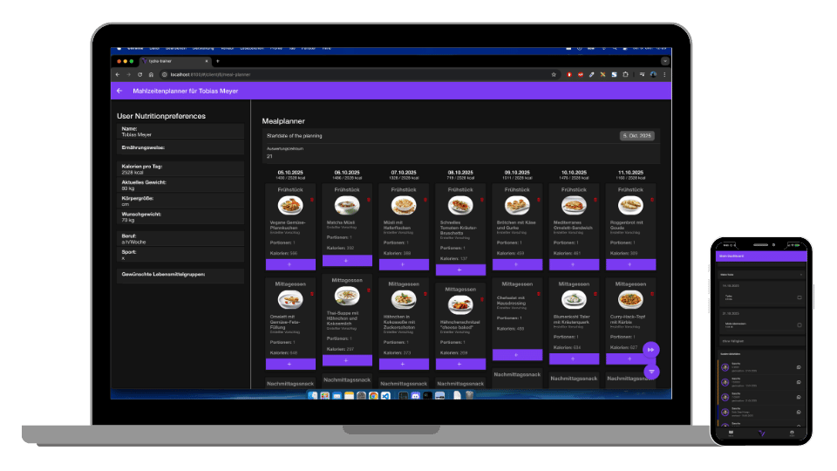Open the Chrome three-dot menu
Screen dimensions: 837x471
tap(664, 75)
